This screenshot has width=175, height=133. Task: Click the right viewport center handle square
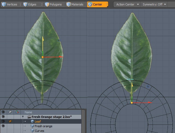pyautogui.click(x=132, y=103)
